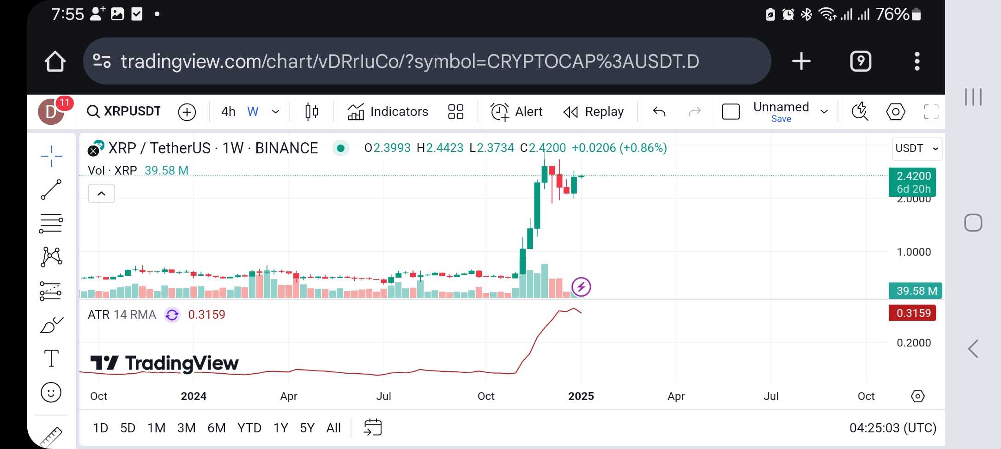Click the purple lightning event marker
The height and width of the screenshot is (449, 1001).
581,287
